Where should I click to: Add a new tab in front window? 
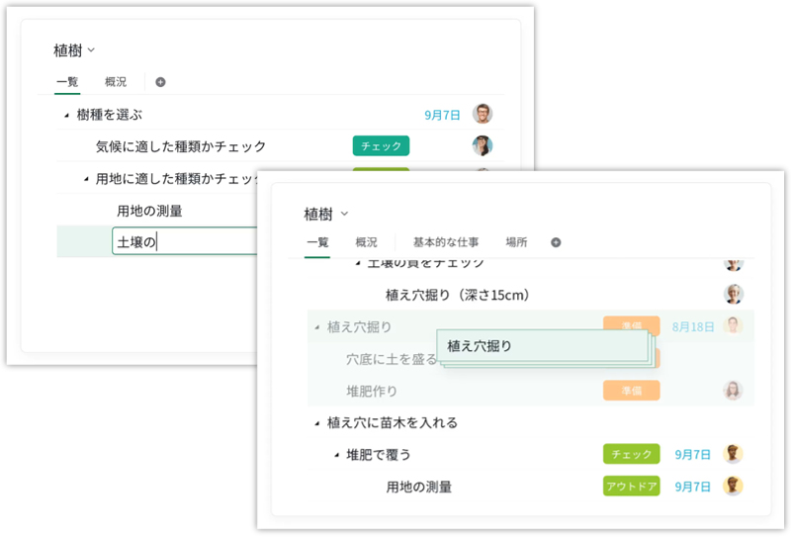coord(556,242)
